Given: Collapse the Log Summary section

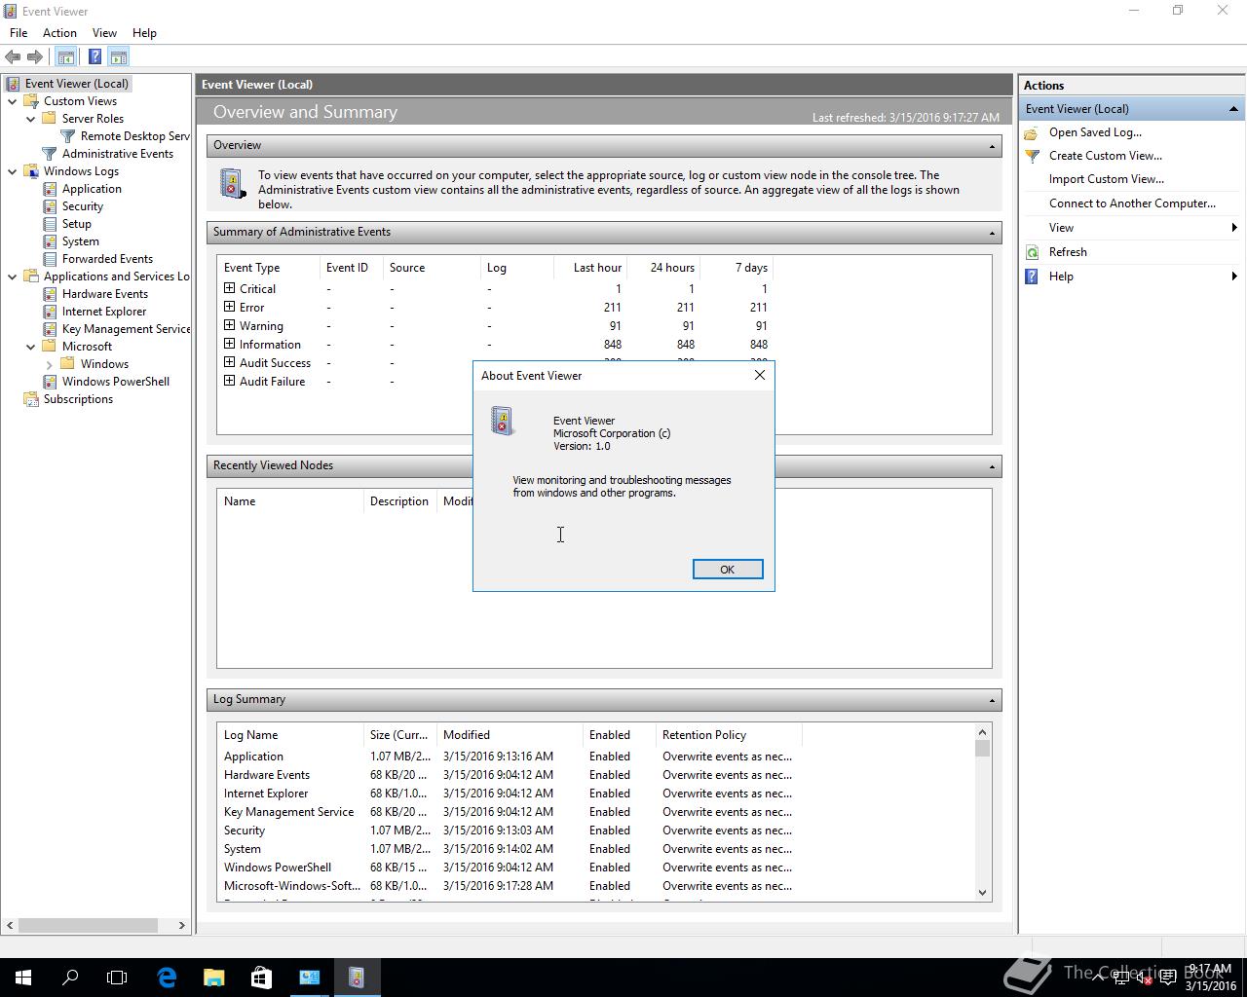Looking at the screenshot, I should 992,700.
